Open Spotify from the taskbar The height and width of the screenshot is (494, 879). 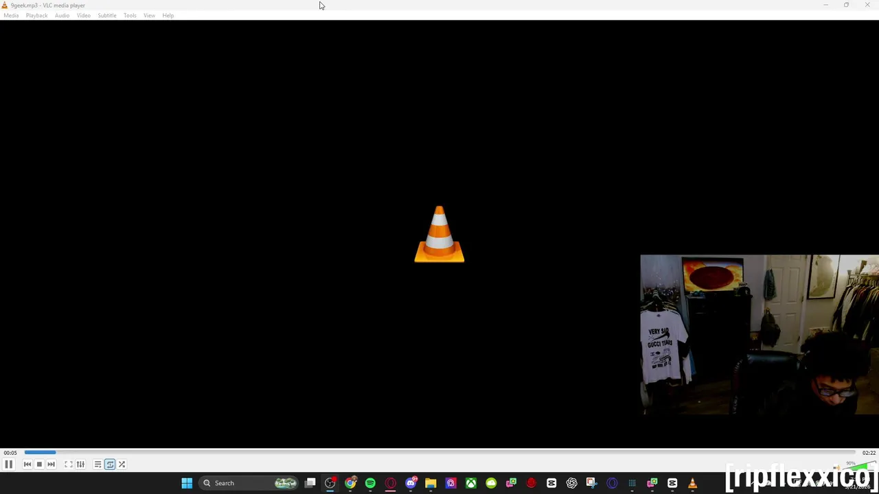[370, 483]
